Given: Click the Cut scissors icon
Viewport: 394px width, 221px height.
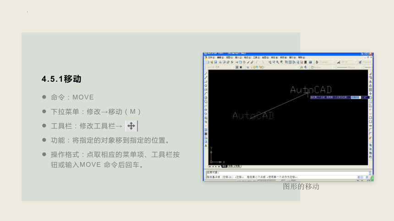Looking at the screenshot, I should [x=237, y=62].
